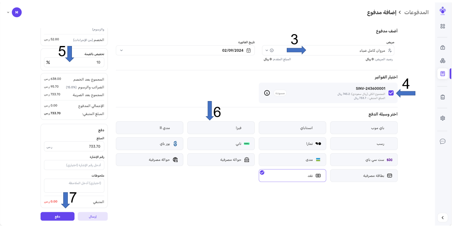The image size is (454, 235).
Task: Click the purple دفع (Pay) button
Action: 57,217
